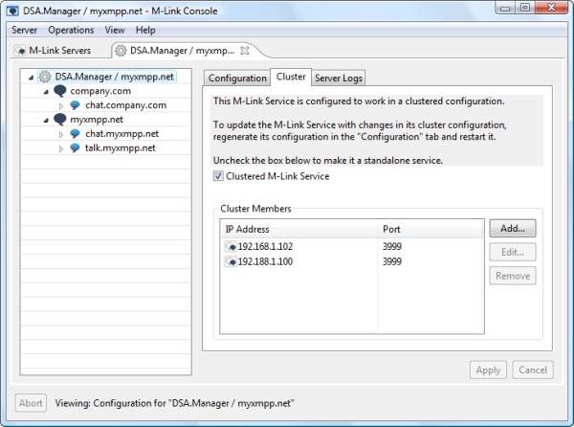Expand the talk.myxmpp.net tree node
574x427 pixels.
point(61,148)
